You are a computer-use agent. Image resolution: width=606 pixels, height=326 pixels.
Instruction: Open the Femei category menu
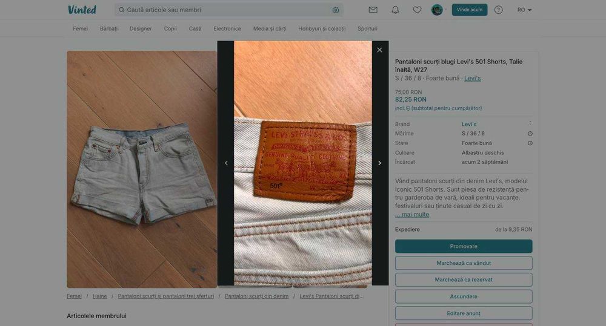coord(81,28)
